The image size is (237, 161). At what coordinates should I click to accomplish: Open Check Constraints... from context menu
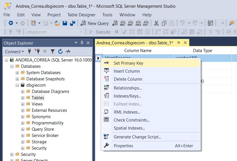tap(151, 120)
